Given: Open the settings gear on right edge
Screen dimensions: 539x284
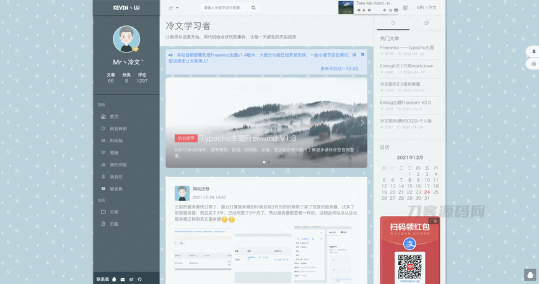Looking at the screenshot, I should click(534, 64).
